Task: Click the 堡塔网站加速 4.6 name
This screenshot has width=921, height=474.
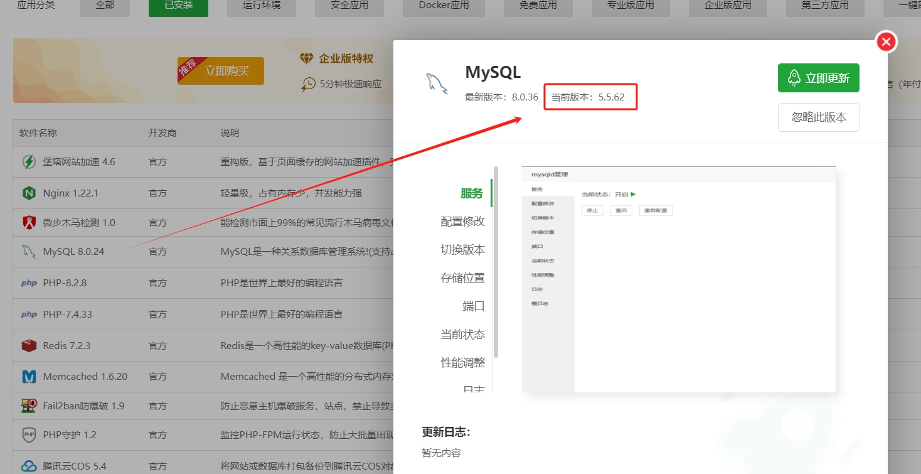Action: 79,162
